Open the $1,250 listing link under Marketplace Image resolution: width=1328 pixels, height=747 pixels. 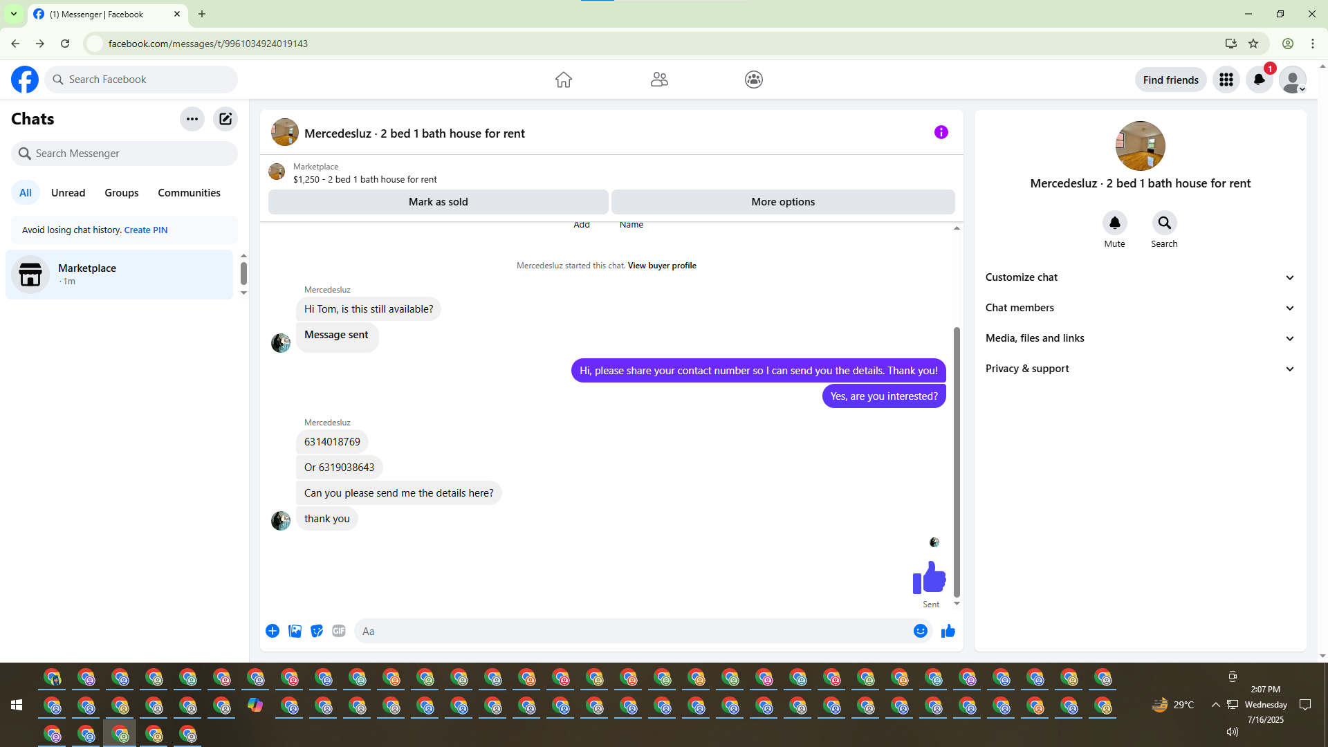click(x=365, y=180)
